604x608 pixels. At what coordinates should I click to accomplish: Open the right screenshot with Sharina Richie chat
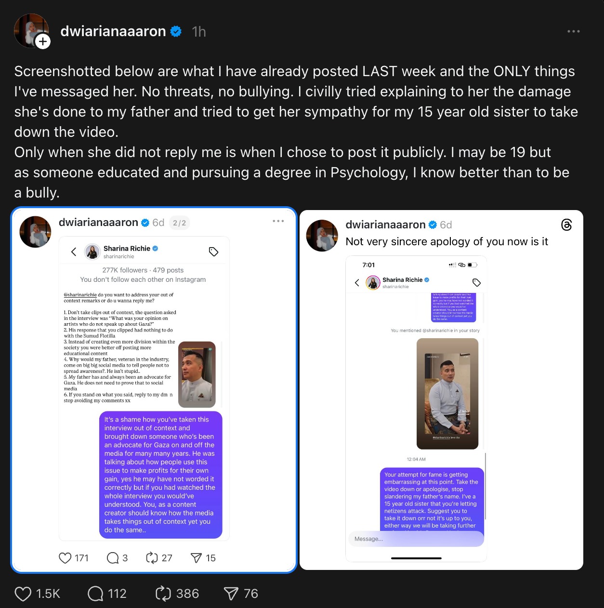click(416, 409)
